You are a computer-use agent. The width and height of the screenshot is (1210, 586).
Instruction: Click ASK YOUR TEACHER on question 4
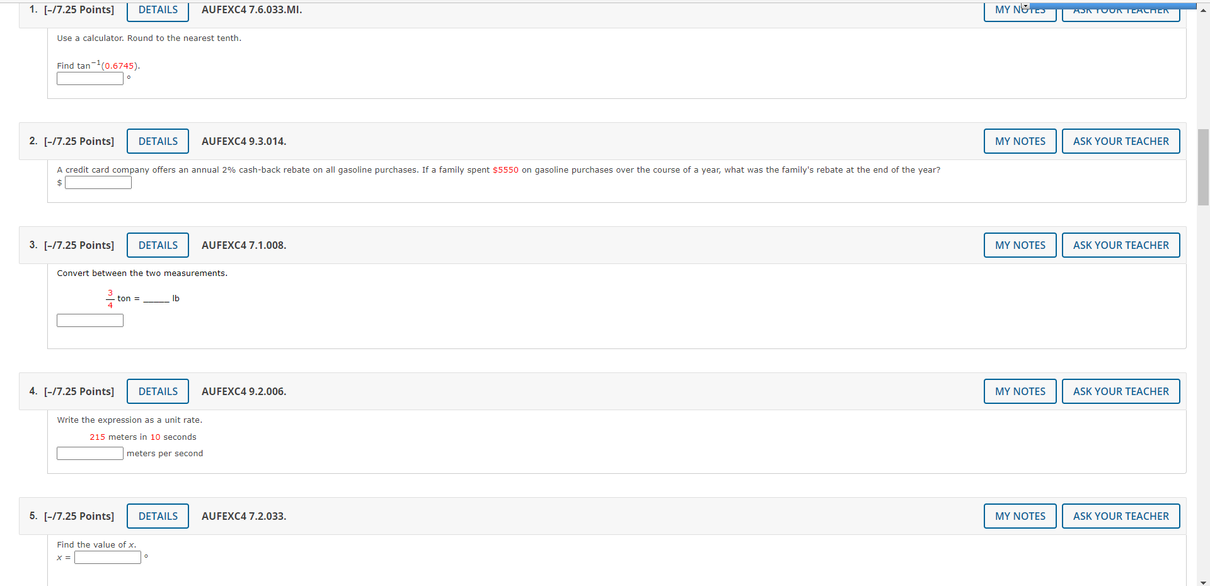pos(1121,391)
